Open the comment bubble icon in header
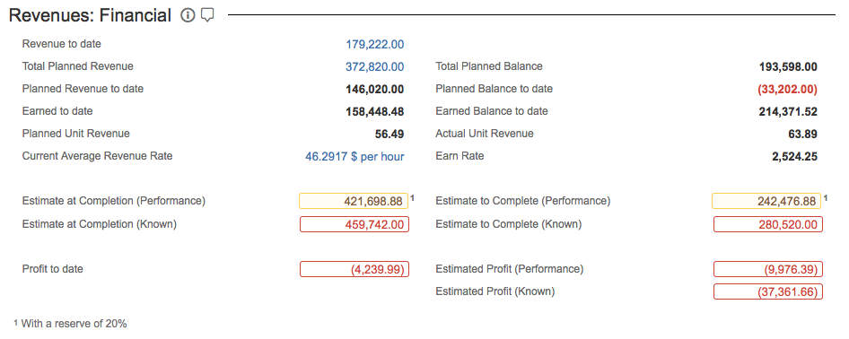 coord(207,15)
